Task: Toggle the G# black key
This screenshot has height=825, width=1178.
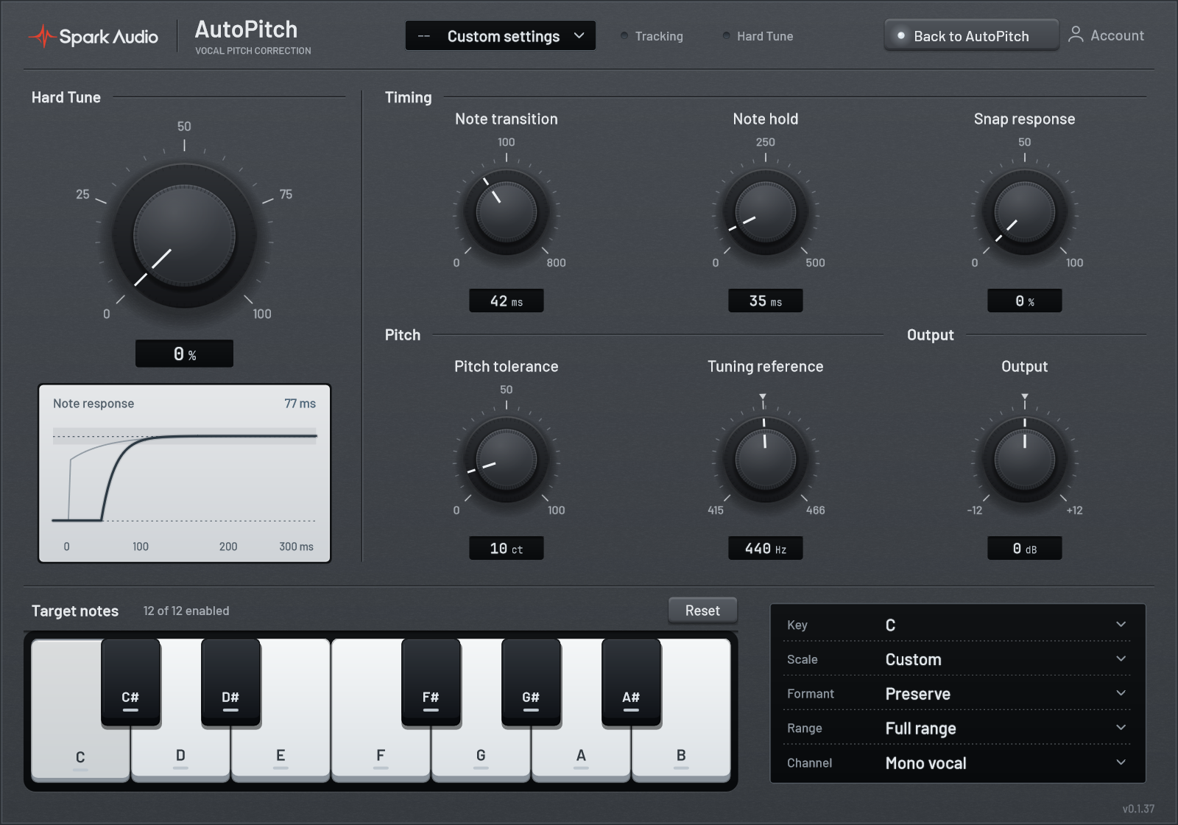Action: tap(531, 682)
